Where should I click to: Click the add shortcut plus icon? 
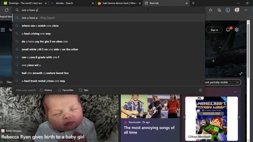[x=213, y=61]
